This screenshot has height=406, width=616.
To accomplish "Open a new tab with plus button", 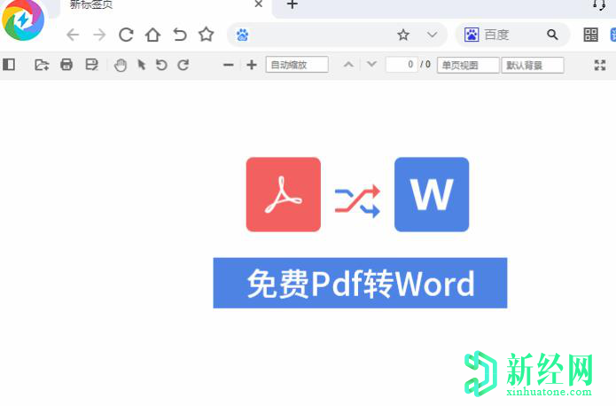I will point(292,5).
